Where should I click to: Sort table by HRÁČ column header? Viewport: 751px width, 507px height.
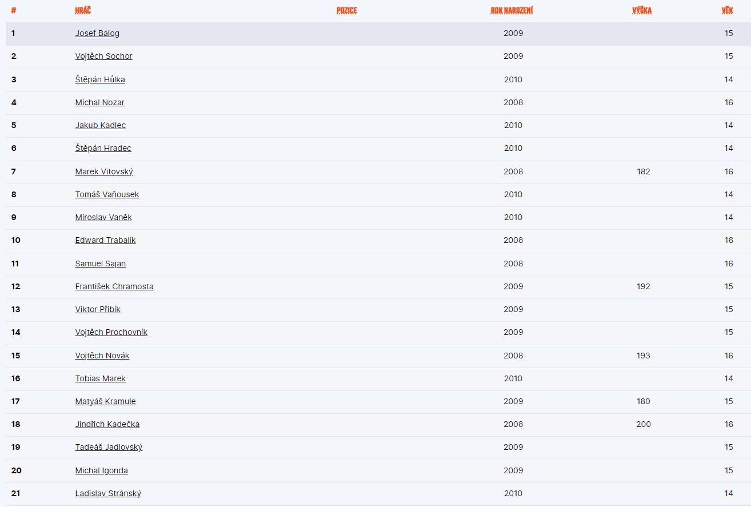(x=83, y=11)
